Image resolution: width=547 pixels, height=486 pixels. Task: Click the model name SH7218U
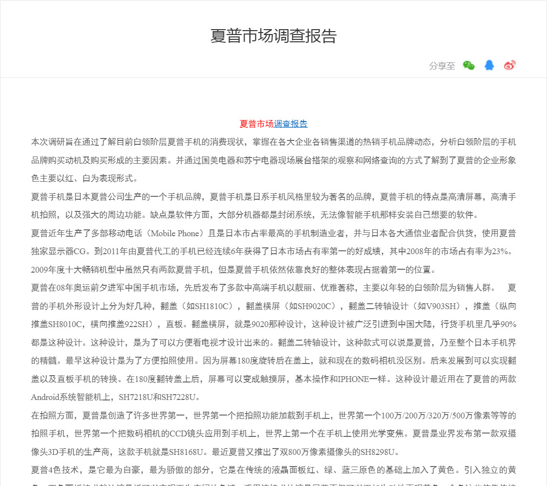[x=135, y=397]
